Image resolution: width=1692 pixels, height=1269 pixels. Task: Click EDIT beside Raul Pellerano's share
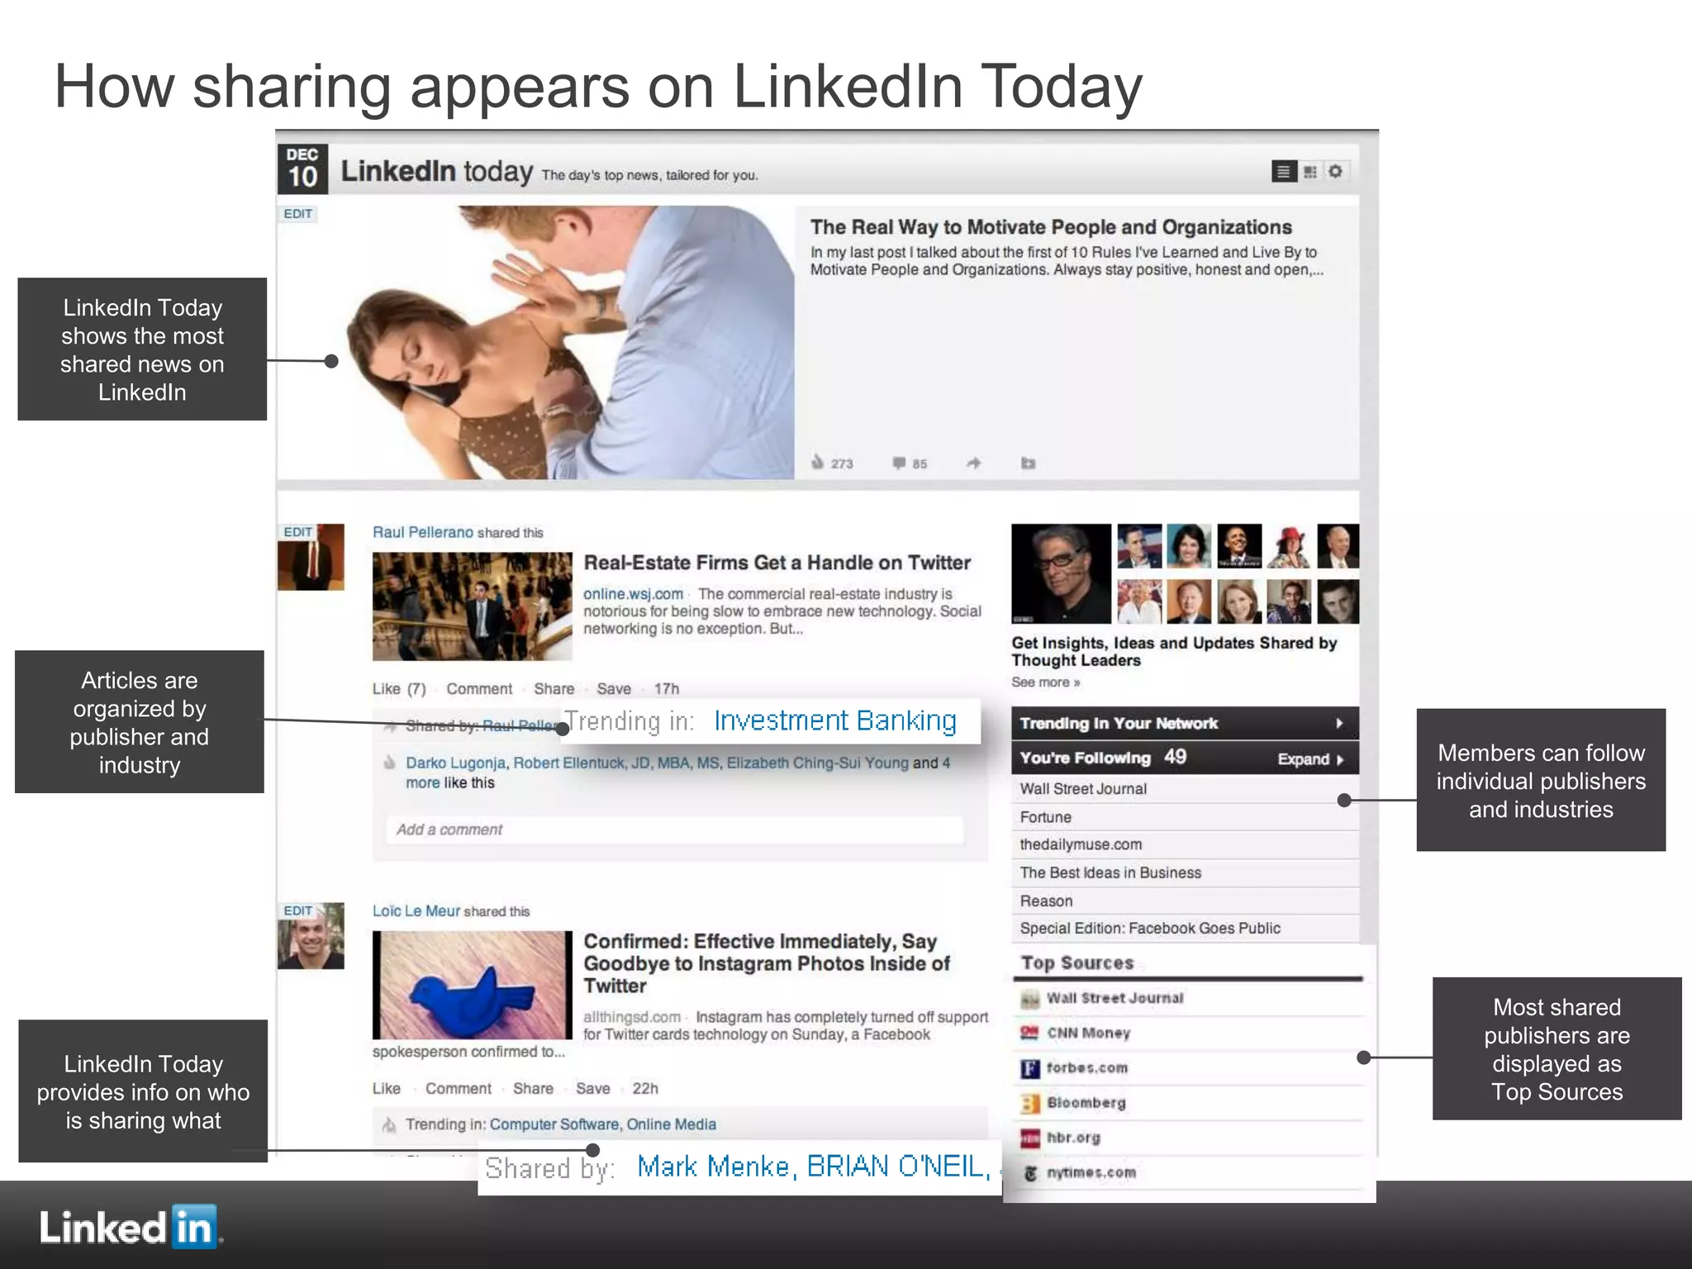tap(298, 532)
